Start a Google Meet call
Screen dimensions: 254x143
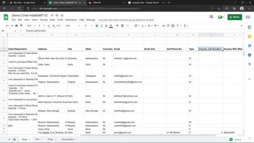pyautogui.click(x=221, y=17)
